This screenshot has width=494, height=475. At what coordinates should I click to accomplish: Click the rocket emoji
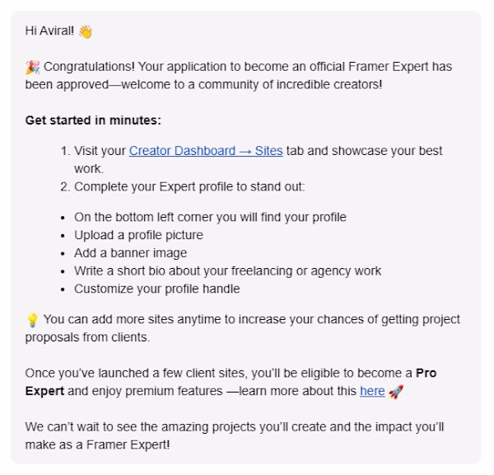tap(396, 391)
